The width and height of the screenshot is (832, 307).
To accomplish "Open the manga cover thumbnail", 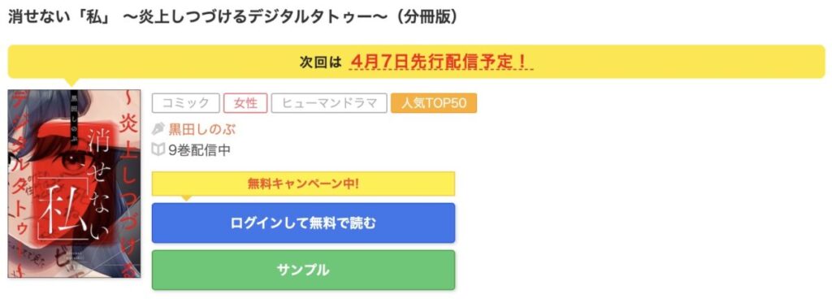I will pyautogui.click(x=74, y=184).
